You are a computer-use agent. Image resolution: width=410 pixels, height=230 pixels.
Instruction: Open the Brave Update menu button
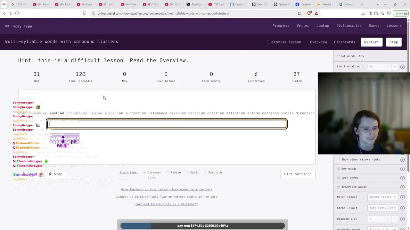[401, 13]
